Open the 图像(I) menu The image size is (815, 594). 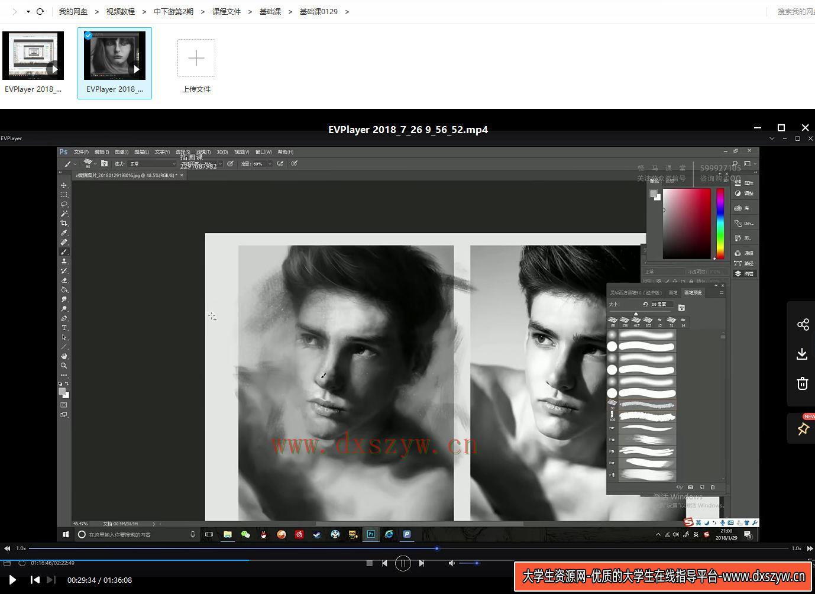coord(122,152)
